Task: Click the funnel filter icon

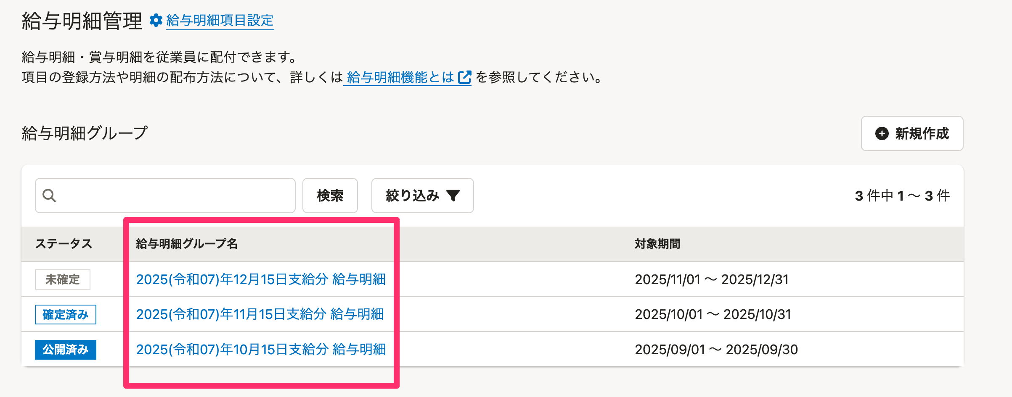Action: pos(453,196)
